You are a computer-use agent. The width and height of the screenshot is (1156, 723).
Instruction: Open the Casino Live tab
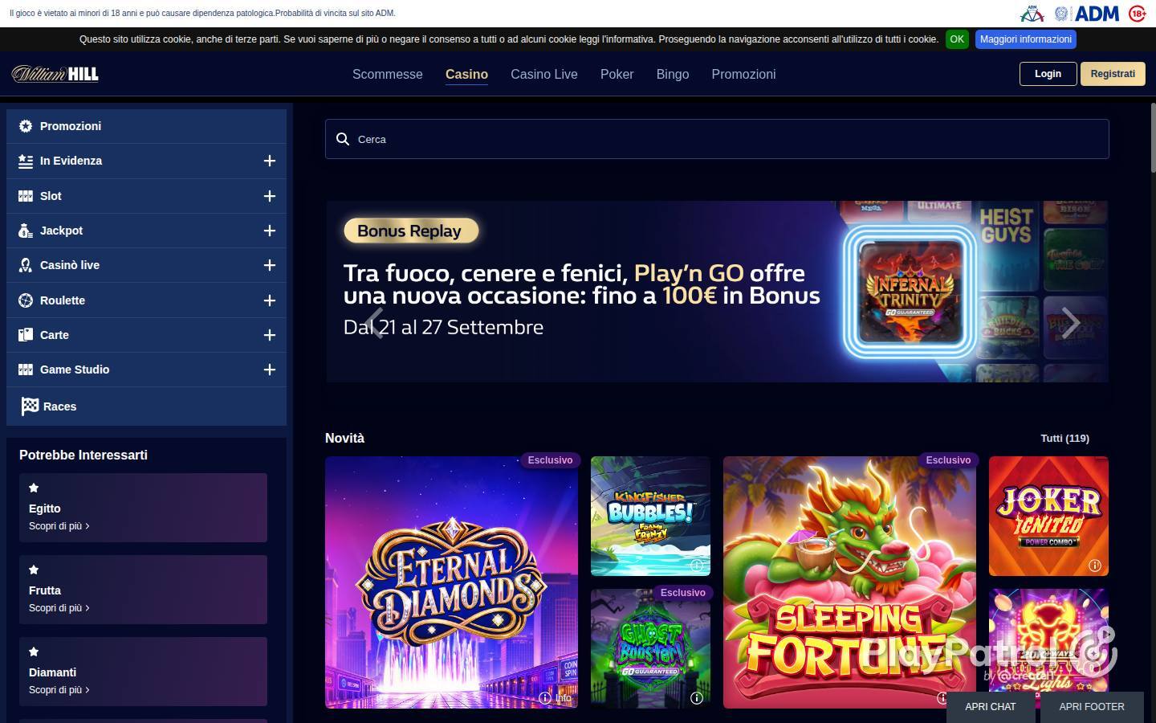(544, 74)
